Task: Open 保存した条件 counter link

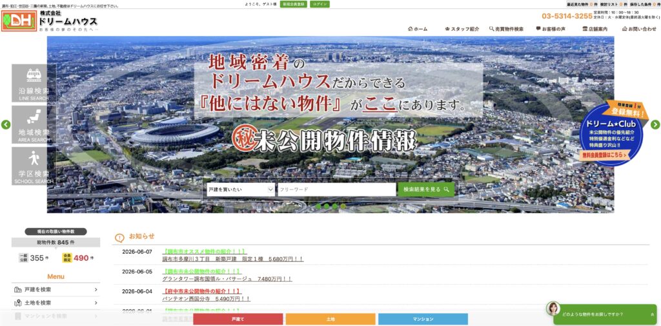Action: point(645,5)
